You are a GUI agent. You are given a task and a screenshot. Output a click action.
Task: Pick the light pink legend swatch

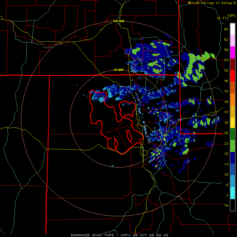click(x=233, y=41)
